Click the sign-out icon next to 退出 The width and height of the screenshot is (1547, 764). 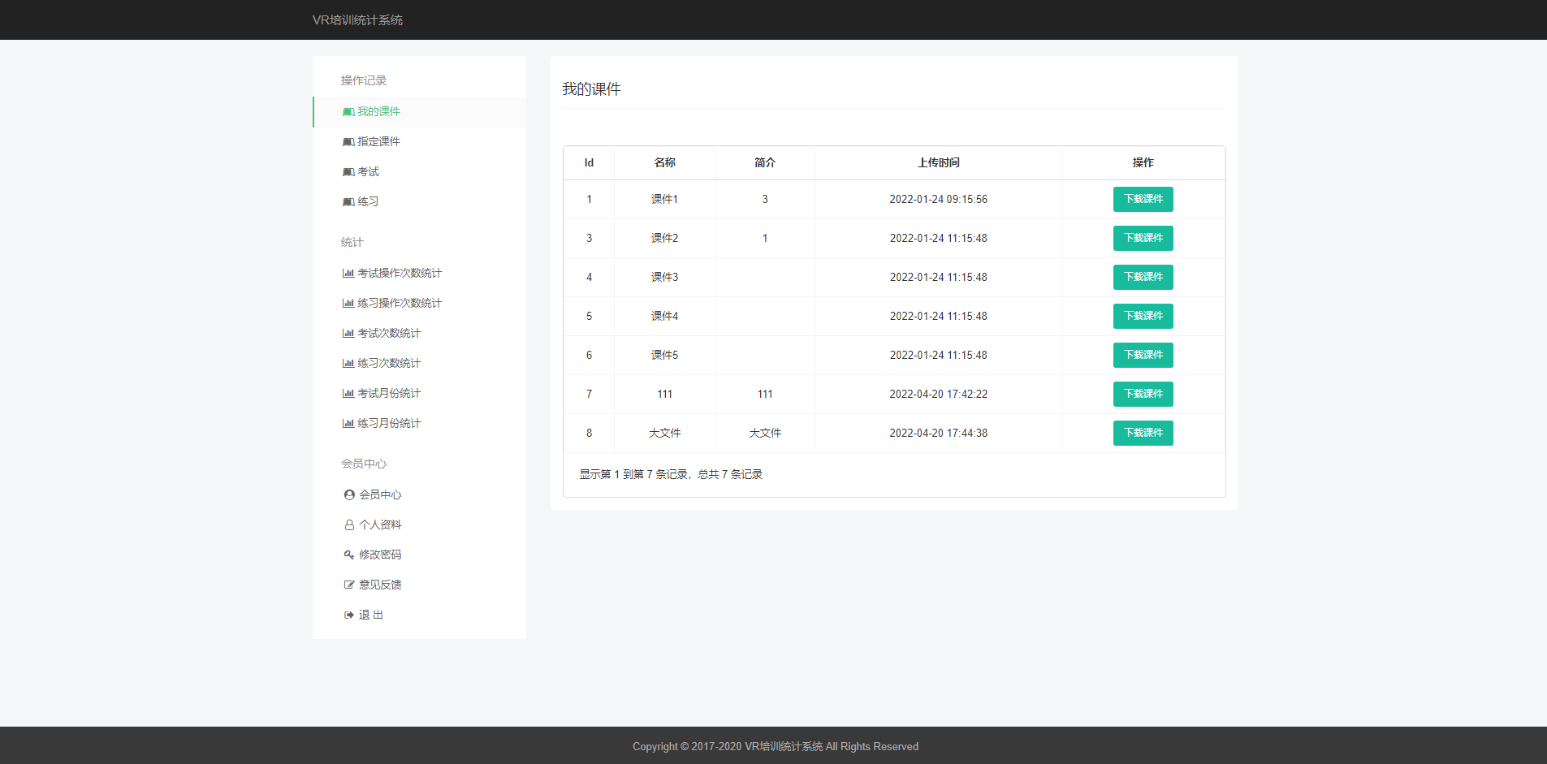[349, 615]
